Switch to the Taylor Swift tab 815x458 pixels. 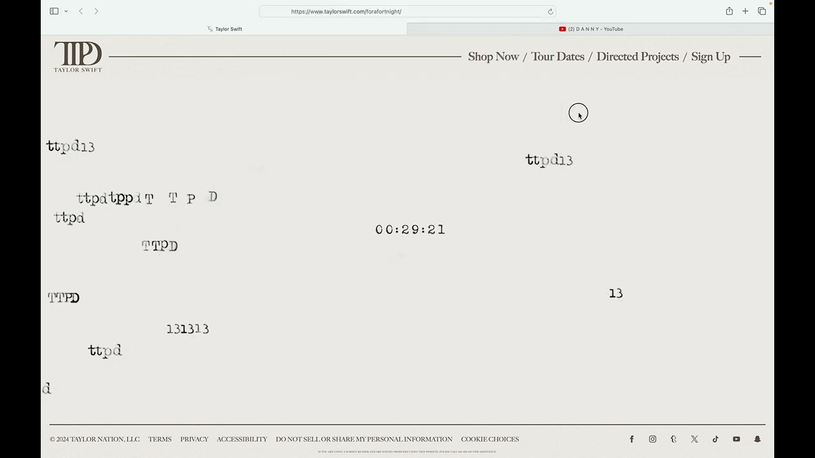point(224,29)
